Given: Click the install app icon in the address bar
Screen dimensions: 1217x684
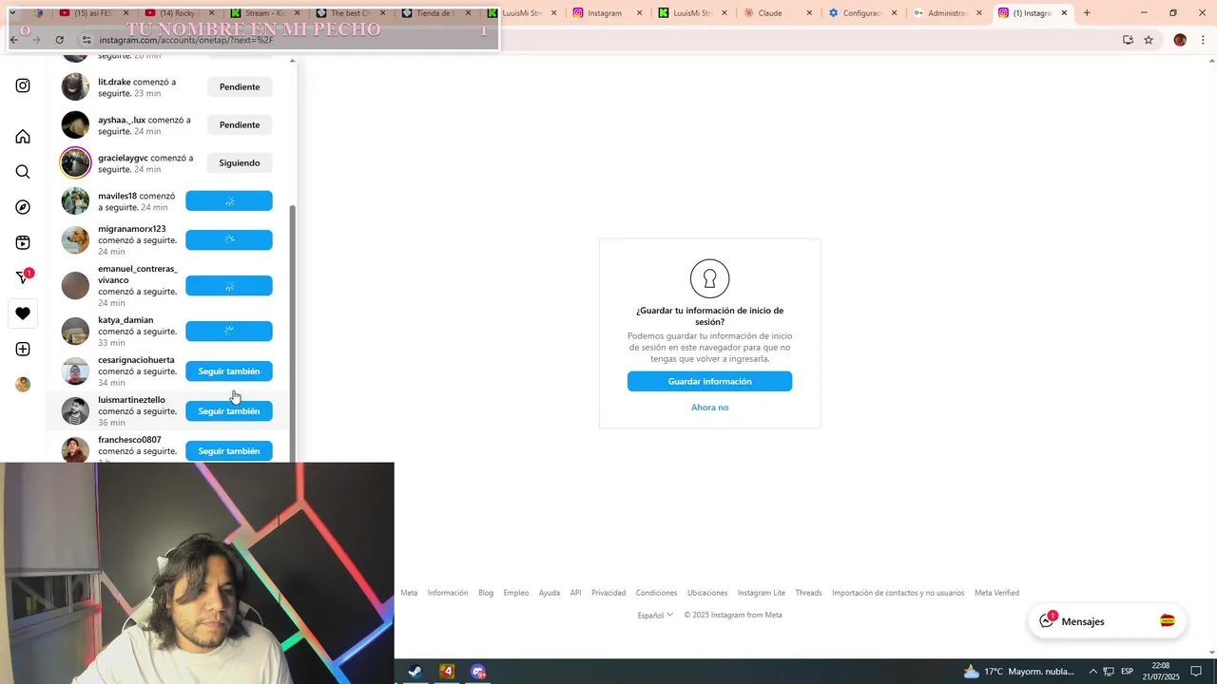Looking at the screenshot, I should pos(1128,40).
